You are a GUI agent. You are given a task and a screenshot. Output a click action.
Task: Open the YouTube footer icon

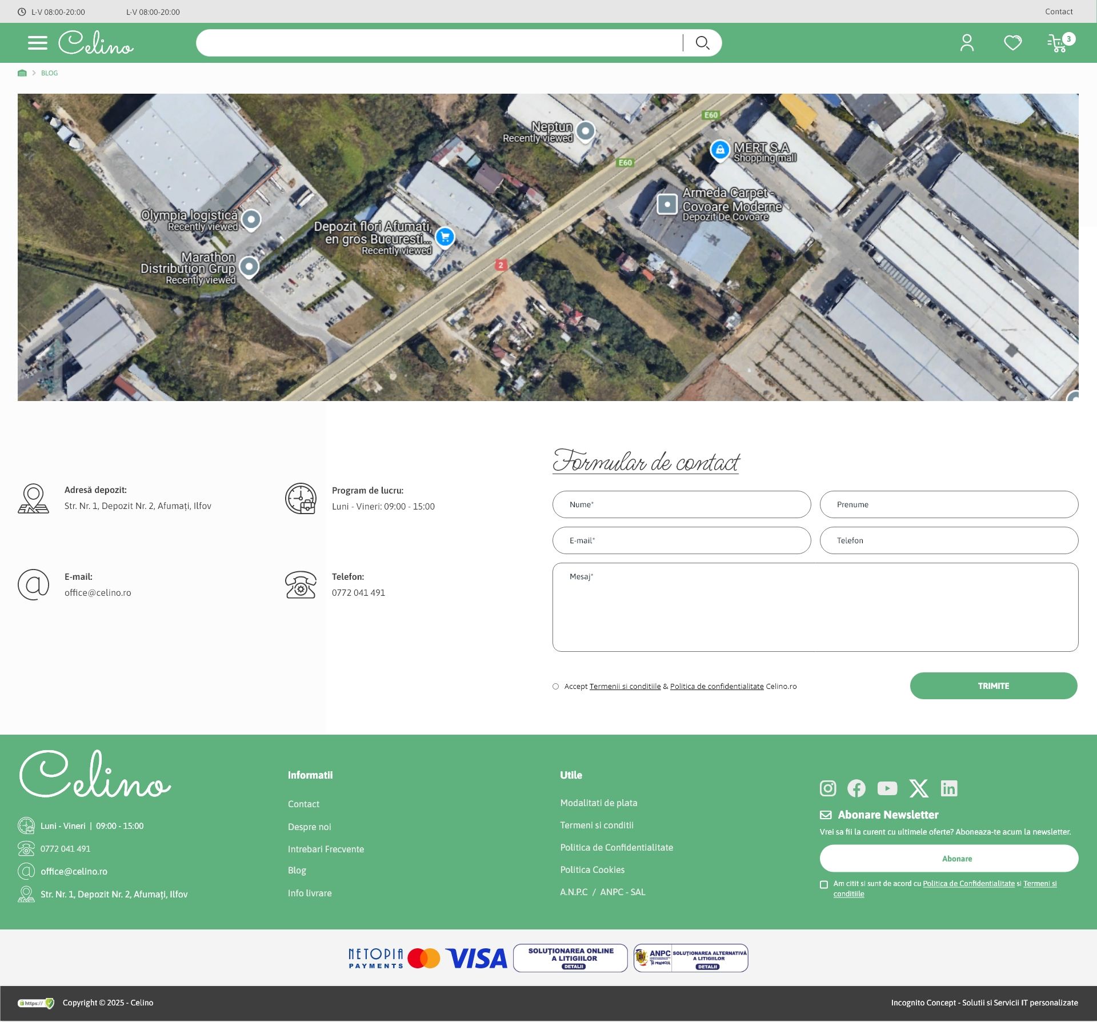(887, 788)
